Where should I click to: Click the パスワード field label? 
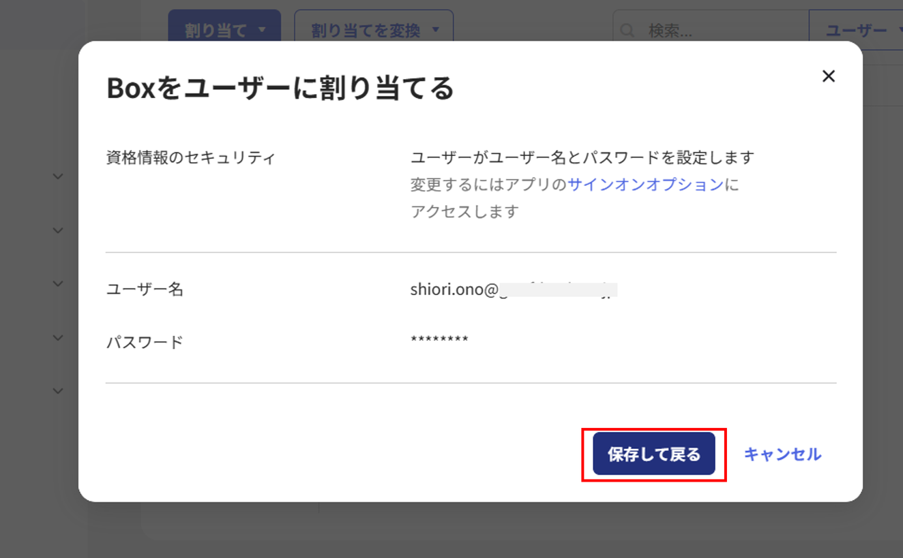click(x=145, y=342)
